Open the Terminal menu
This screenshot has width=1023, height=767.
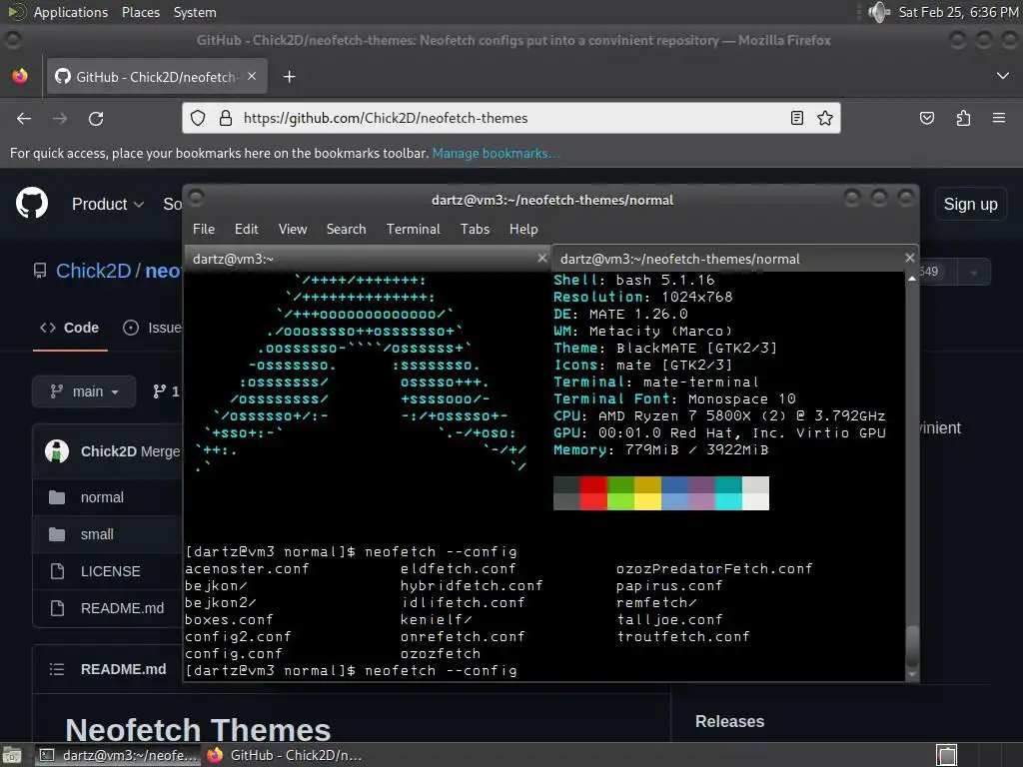413,229
